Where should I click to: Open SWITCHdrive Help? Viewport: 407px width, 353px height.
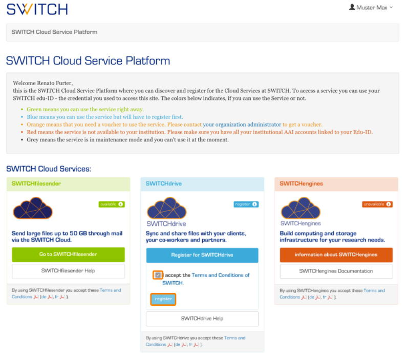pos(202,319)
